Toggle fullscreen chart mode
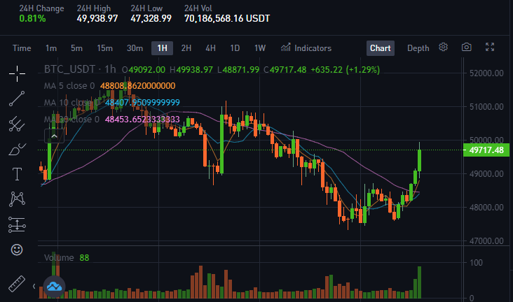This screenshot has width=513, height=302. click(x=490, y=47)
